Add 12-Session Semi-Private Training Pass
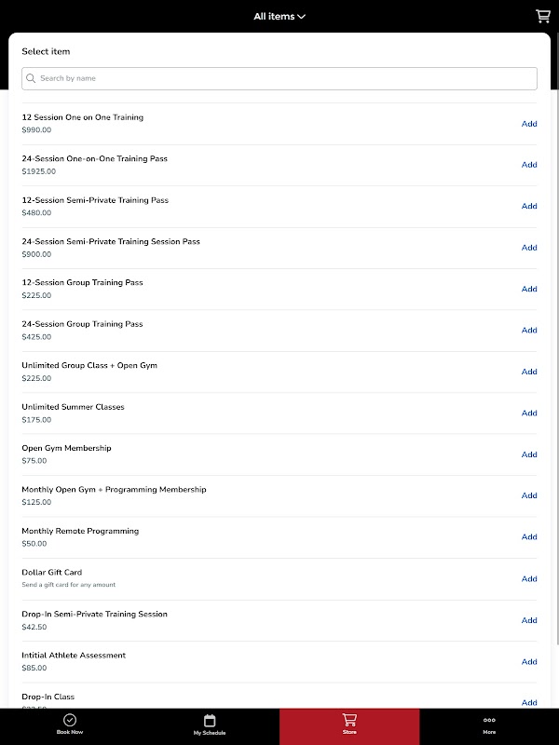The height and width of the screenshot is (745, 559). pyautogui.click(x=529, y=206)
